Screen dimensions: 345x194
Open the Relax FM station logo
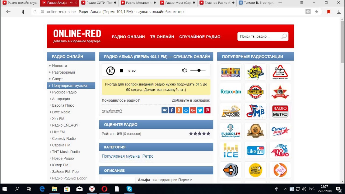tap(231, 92)
